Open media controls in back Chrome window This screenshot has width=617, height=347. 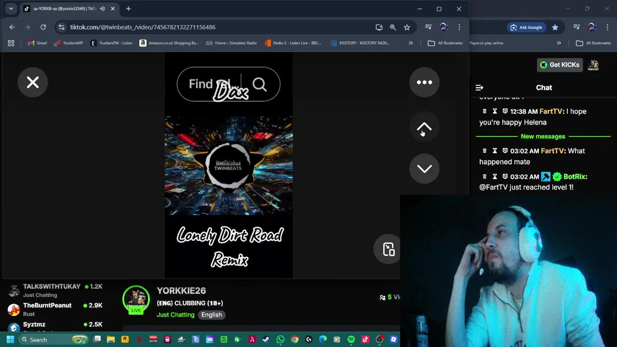coord(577,27)
